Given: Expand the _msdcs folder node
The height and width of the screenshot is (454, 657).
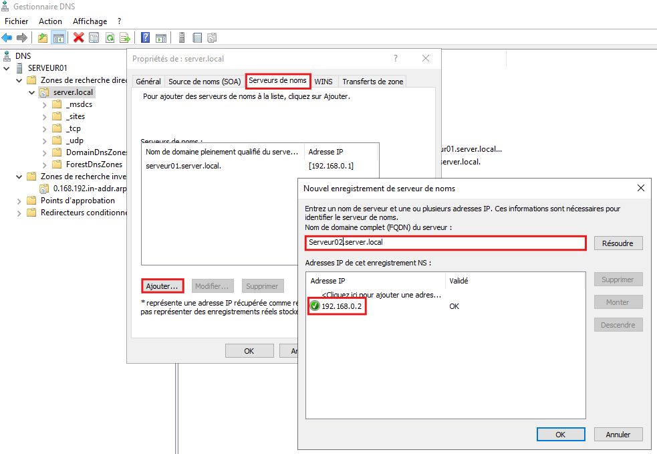Looking at the screenshot, I should (44, 104).
